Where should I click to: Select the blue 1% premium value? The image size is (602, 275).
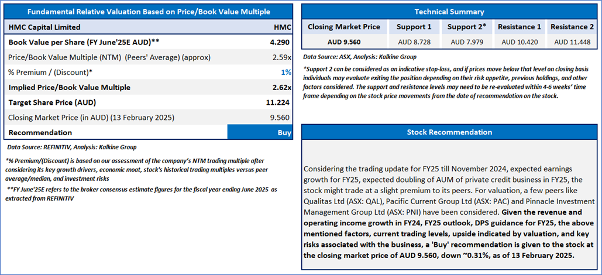pyautogui.click(x=286, y=72)
